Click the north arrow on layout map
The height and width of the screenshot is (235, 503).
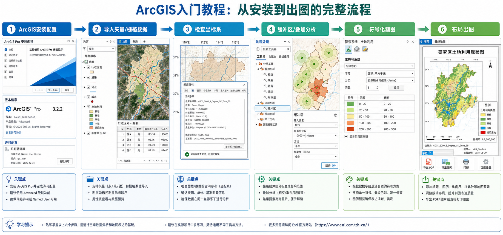[x=490, y=65]
